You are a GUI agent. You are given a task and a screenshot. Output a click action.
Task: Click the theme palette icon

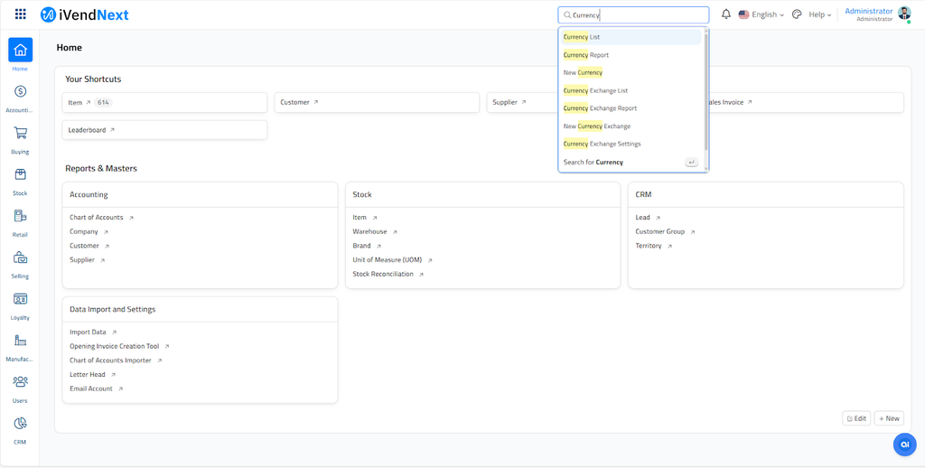click(x=797, y=14)
